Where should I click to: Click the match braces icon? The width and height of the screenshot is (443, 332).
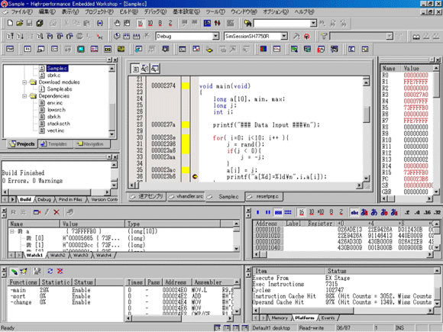[100, 23]
